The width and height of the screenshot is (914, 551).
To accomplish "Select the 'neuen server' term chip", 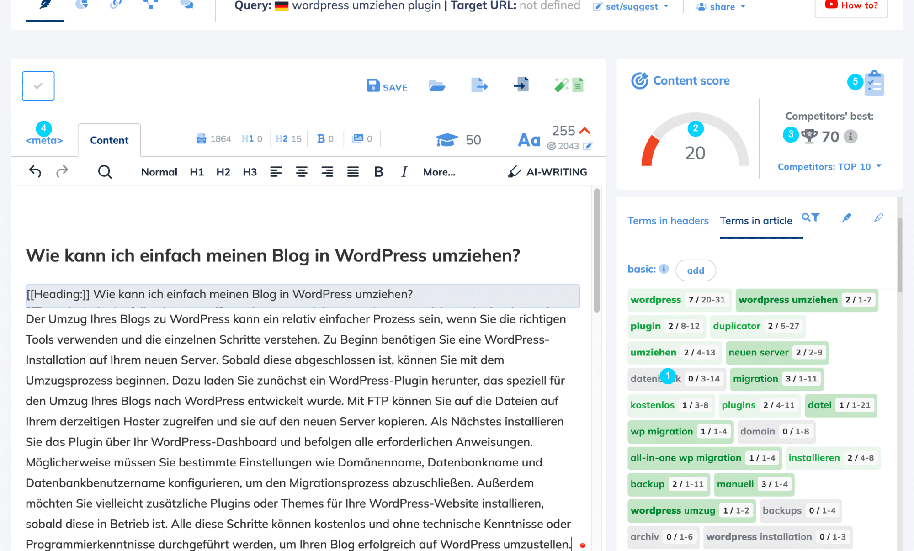I will tap(777, 352).
